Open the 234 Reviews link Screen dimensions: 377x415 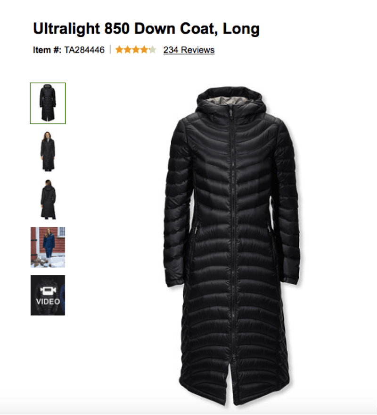pyautogui.click(x=189, y=50)
